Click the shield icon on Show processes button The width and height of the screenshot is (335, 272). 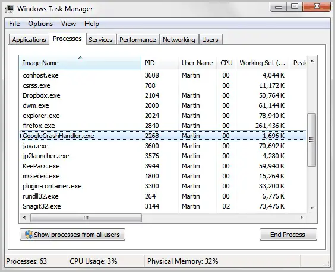[x=29, y=235]
